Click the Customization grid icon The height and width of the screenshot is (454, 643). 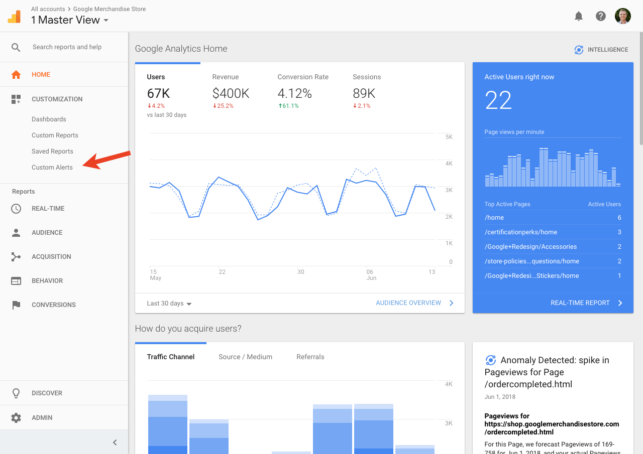[16, 99]
